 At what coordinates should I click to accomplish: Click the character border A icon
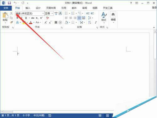(60, 13)
